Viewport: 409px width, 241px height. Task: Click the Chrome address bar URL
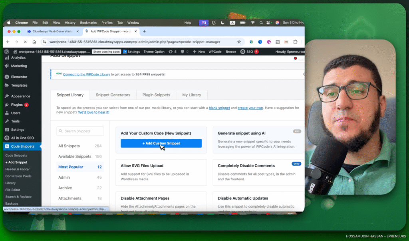[135, 41]
